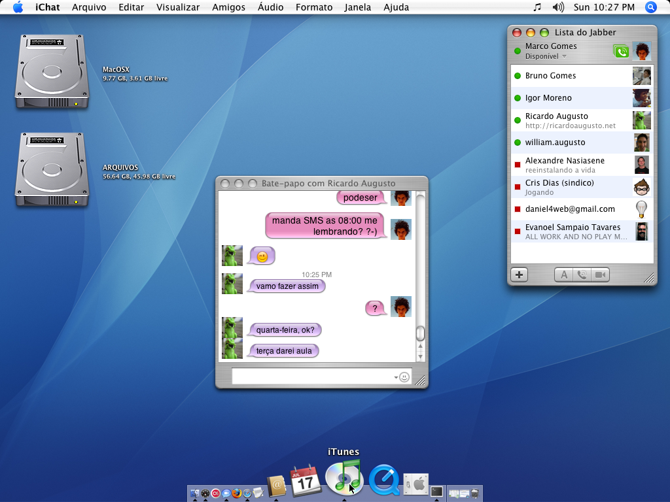
Task: Click the video camera chat button
Action: click(600, 275)
